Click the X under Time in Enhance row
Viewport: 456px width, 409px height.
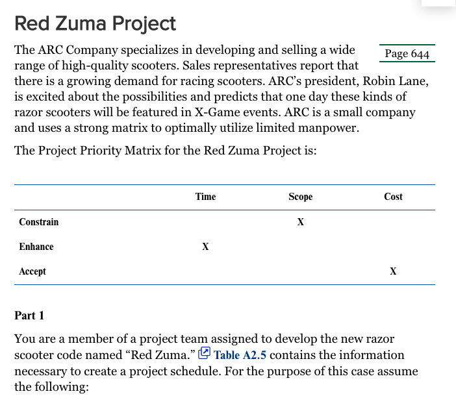pos(205,247)
